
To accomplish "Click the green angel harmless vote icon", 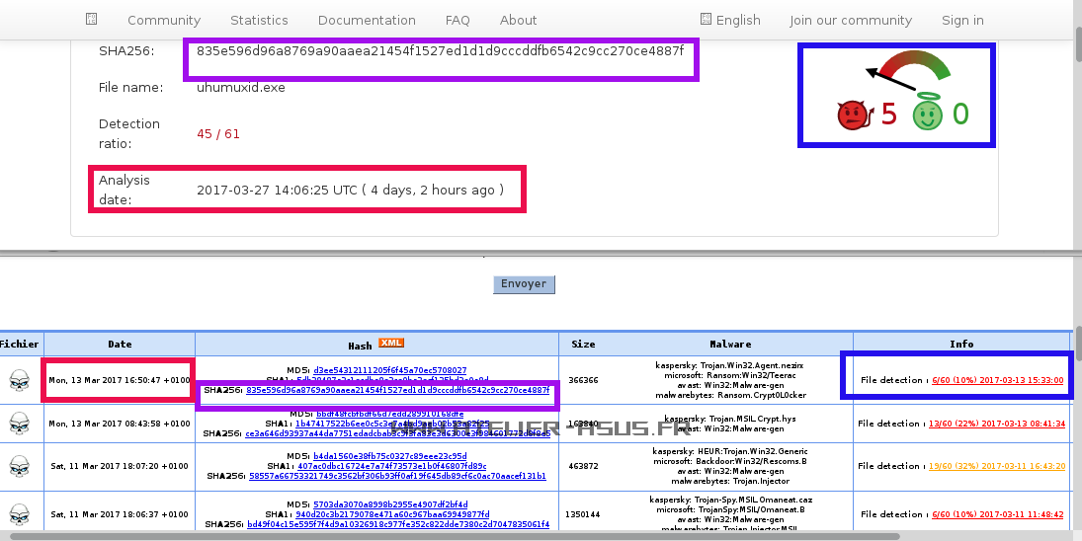I will [927, 116].
